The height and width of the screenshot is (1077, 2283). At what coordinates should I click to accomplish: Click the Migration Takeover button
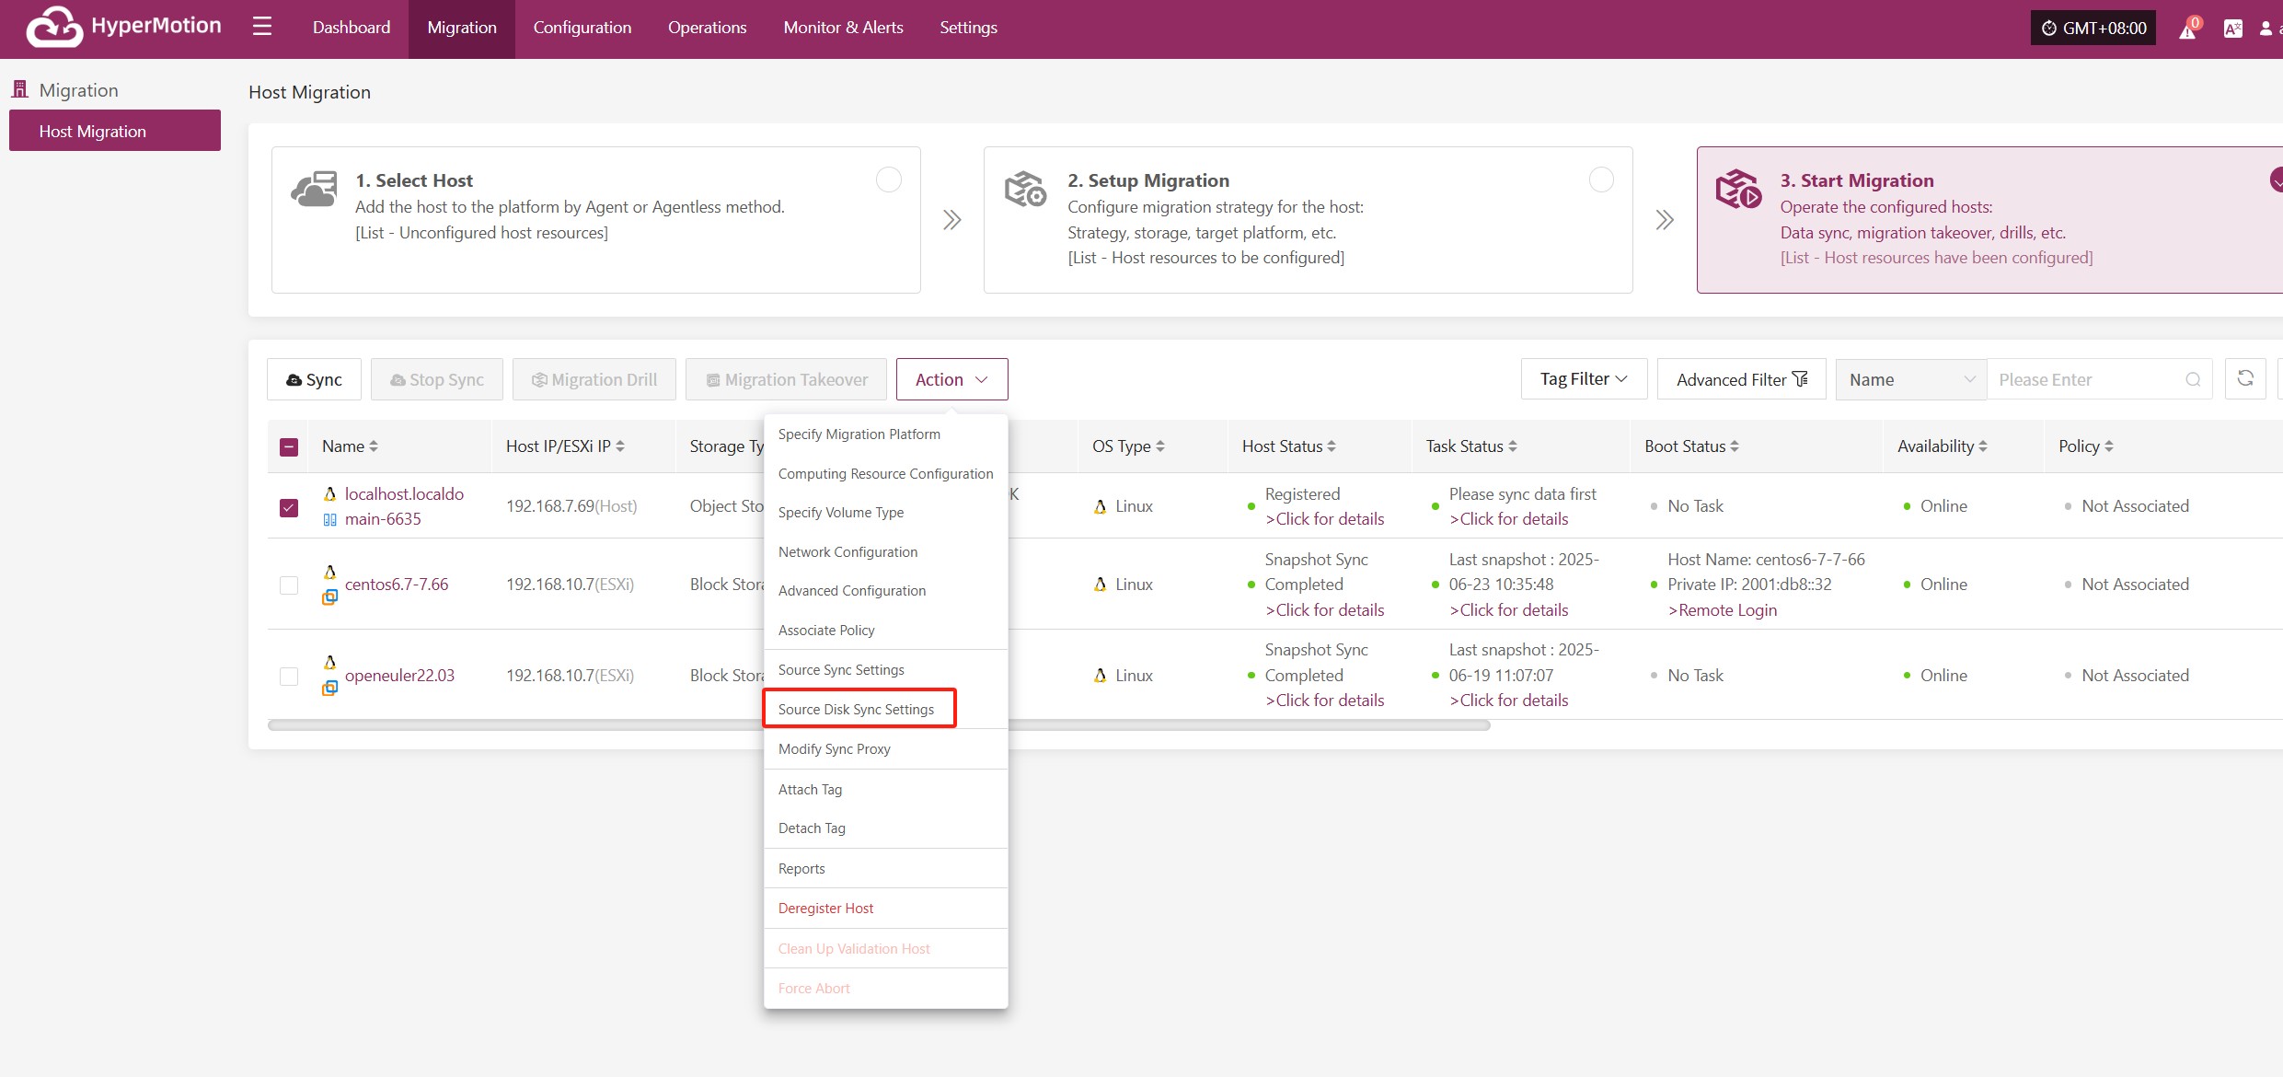coord(787,379)
